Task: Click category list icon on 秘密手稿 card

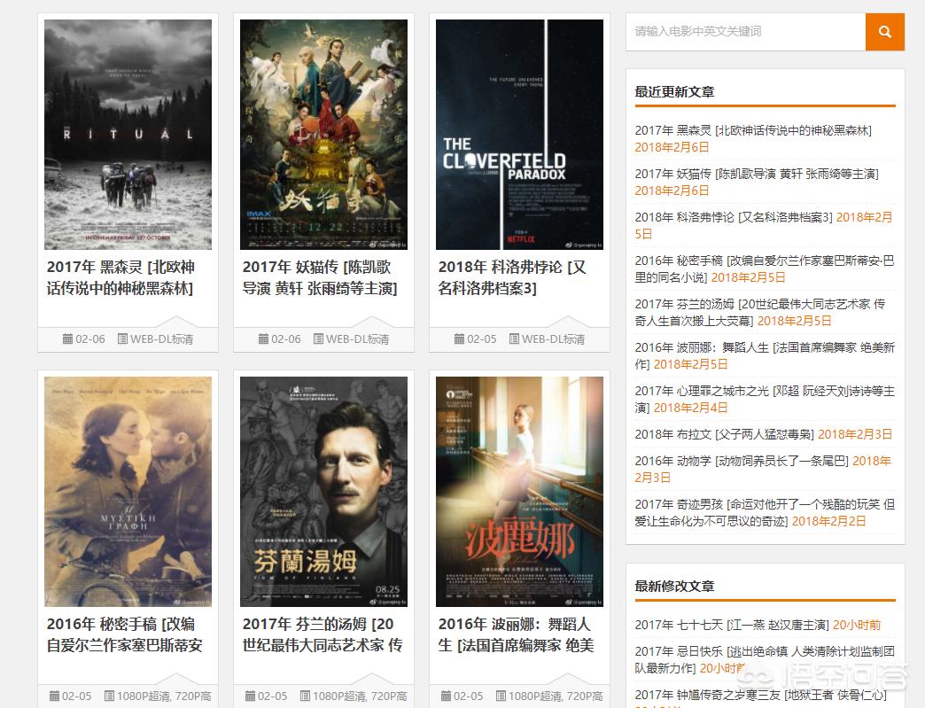Action: point(109,696)
